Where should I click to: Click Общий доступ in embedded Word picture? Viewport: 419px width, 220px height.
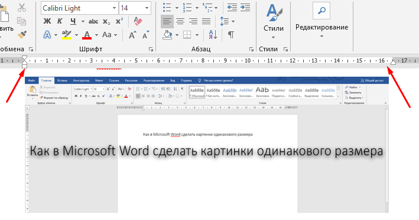372,80
